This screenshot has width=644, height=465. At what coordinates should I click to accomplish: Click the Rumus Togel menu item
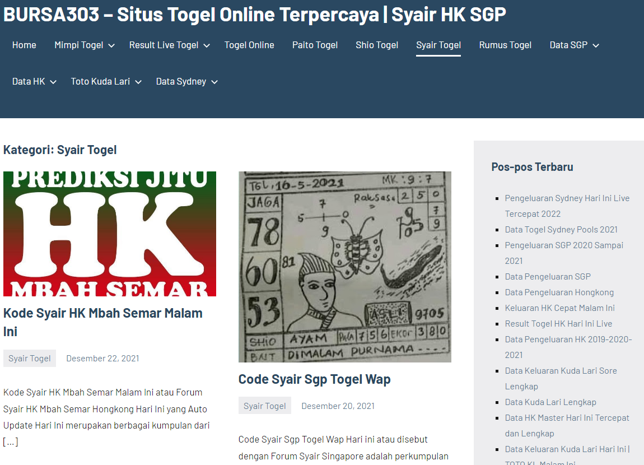[x=505, y=45]
